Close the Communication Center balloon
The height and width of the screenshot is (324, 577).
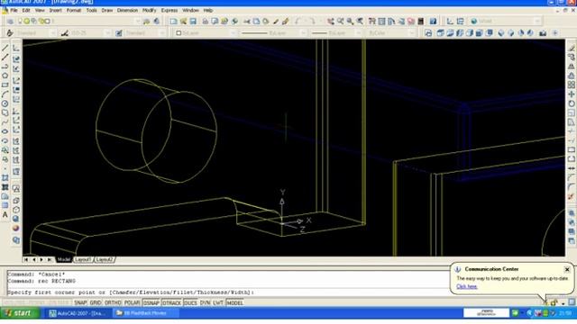coord(567,270)
